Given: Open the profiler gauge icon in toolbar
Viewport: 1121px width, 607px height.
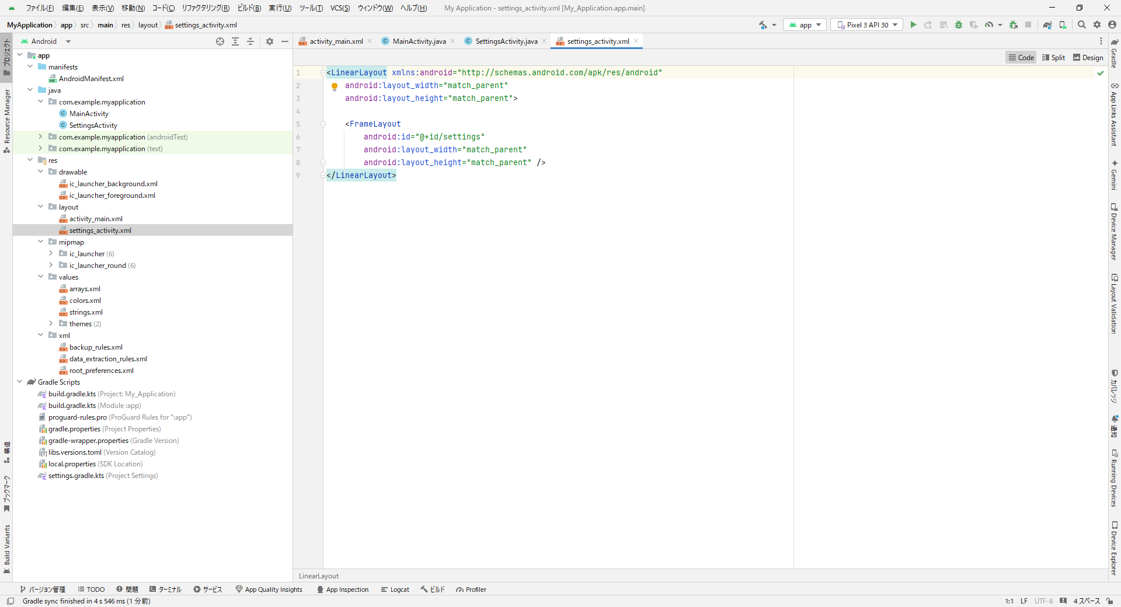Looking at the screenshot, I should (989, 25).
